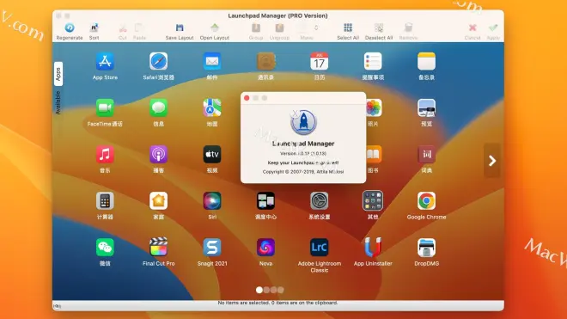Switch to the Apps side tab
This screenshot has height=319, width=567.
point(58,74)
